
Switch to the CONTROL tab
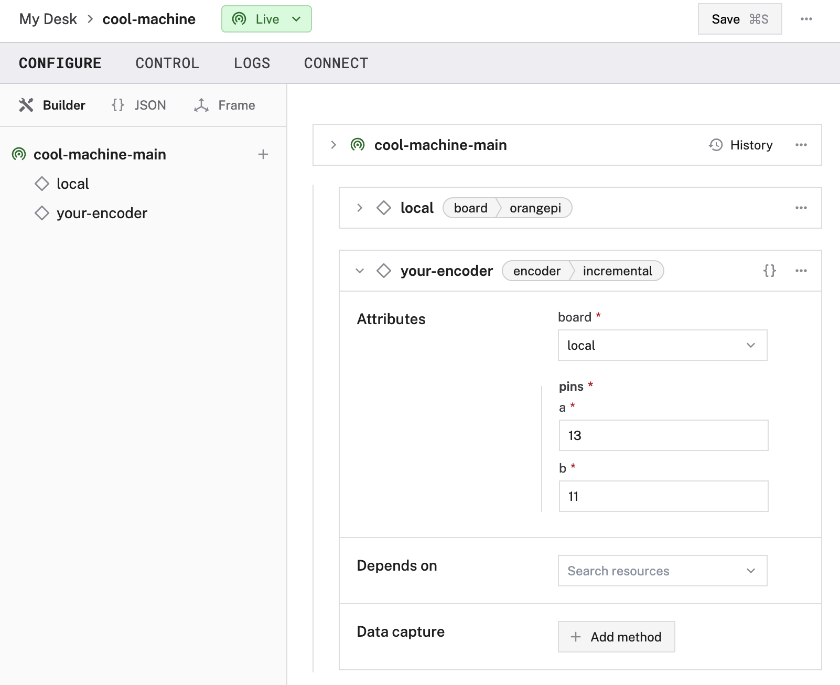coord(167,63)
